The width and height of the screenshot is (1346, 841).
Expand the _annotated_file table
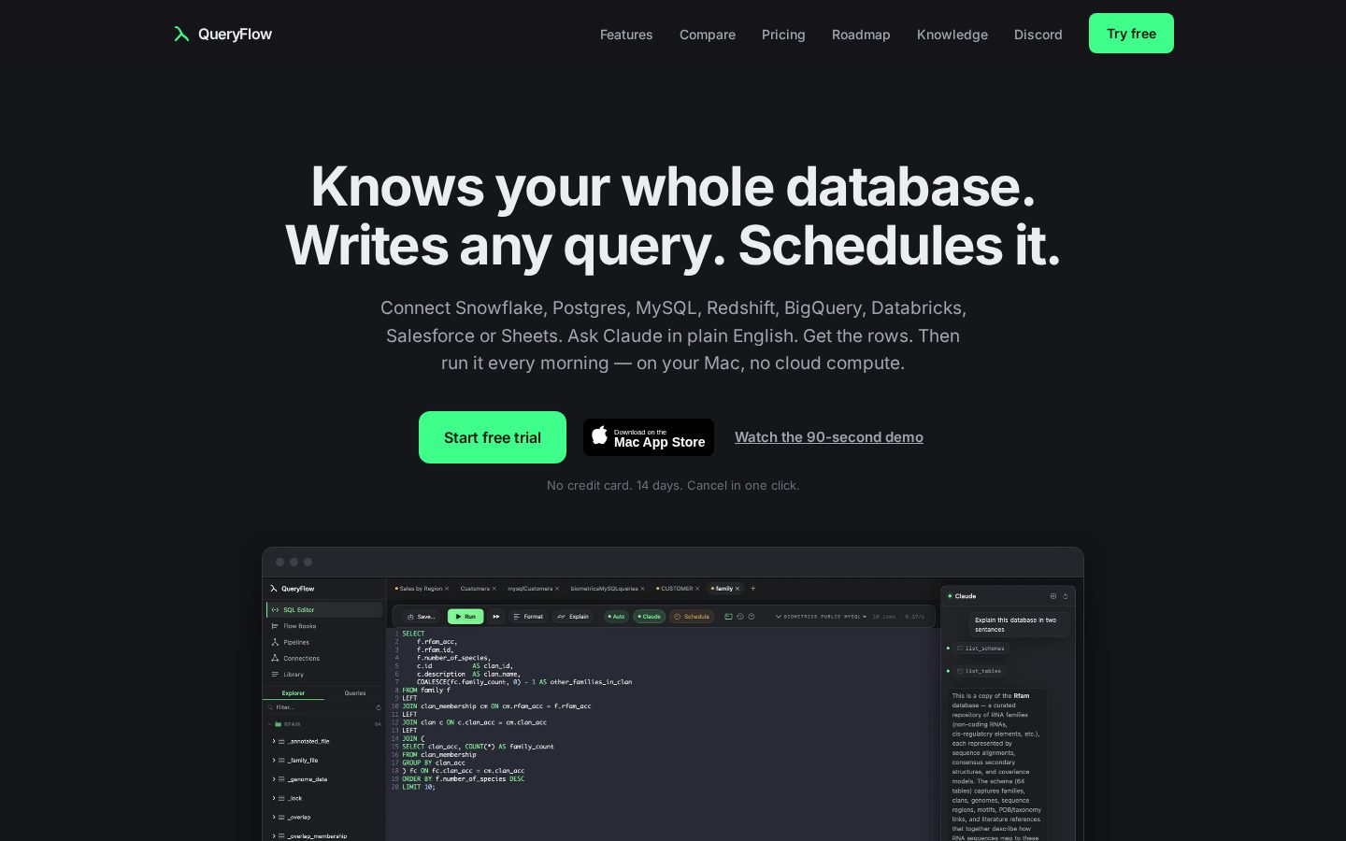(x=274, y=741)
